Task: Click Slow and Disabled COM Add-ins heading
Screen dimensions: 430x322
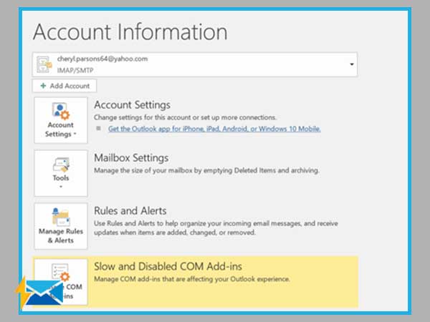Action: (x=168, y=266)
